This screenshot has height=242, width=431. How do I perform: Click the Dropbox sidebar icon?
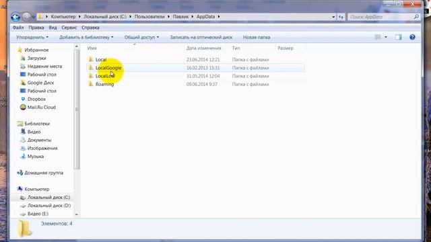(23, 99)
